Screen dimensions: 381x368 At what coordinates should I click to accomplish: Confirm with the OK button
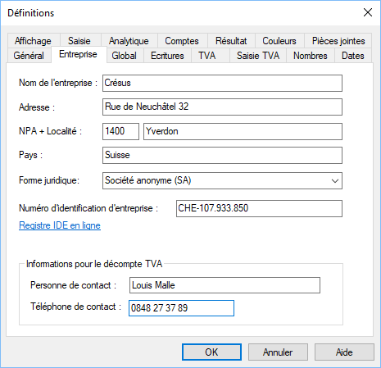click(x=211, y=352)
